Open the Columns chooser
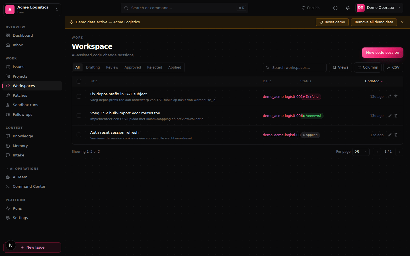This screenshot has height=256, width=410. click(x=368, y=67)
